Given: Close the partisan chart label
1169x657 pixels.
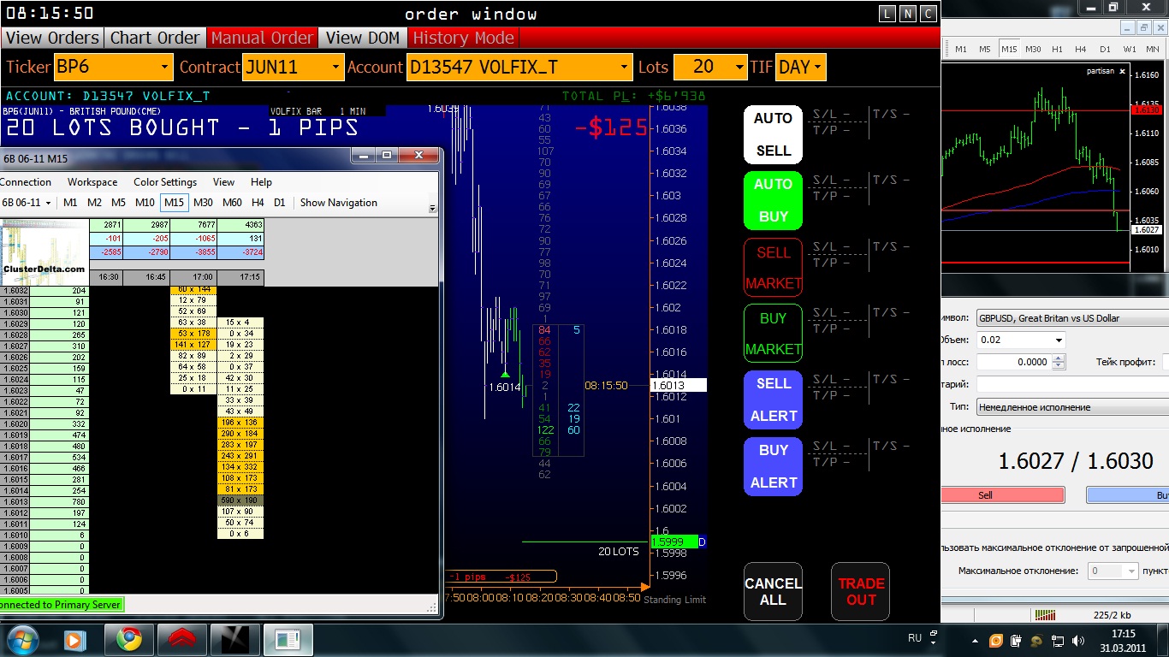Looking at the screenshot, I should [1122, 71].
